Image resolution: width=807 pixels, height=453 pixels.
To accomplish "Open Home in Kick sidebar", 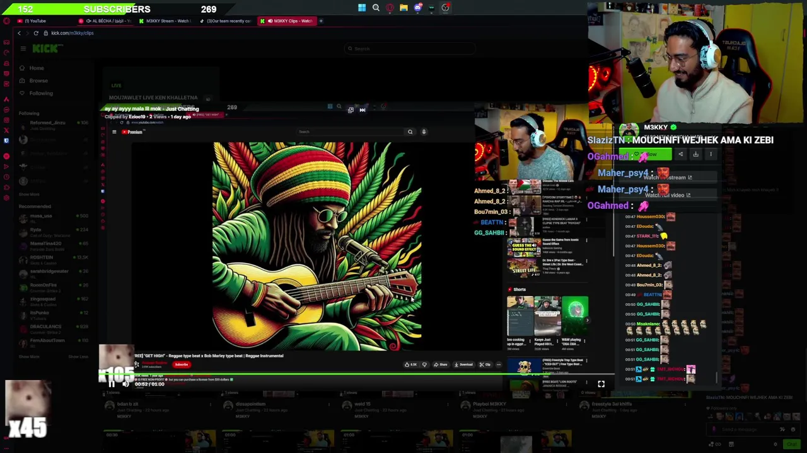I will (37, 68).
